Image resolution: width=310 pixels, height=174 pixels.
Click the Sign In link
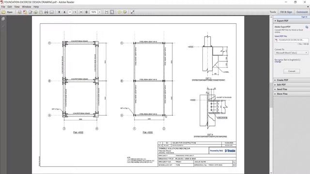304,17
